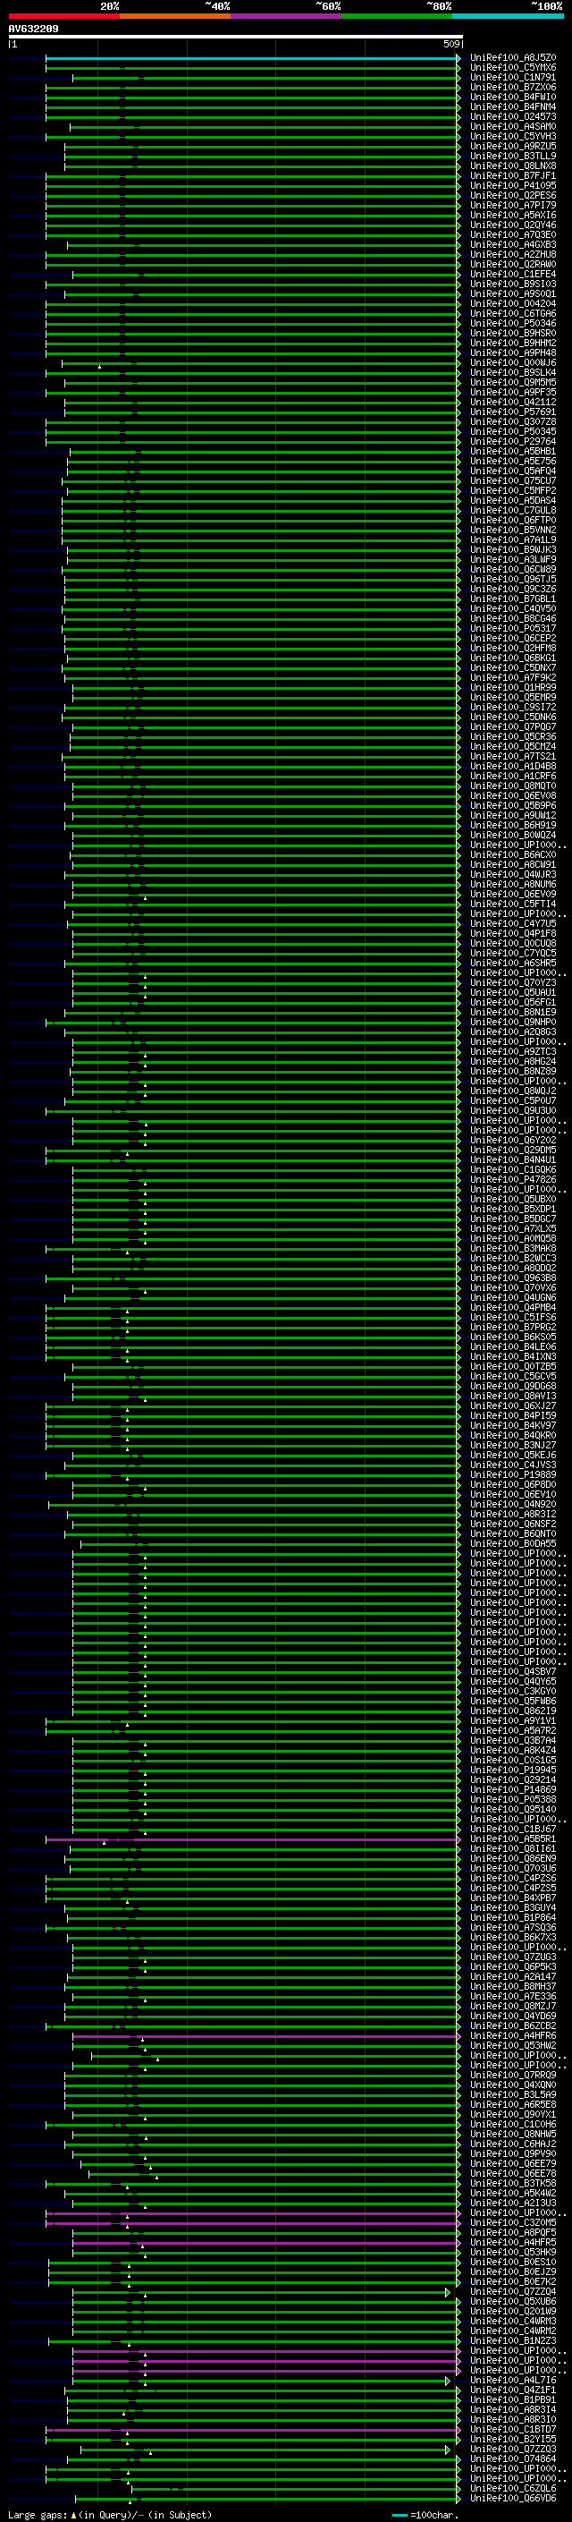
Task: Select label UniRef100_Q5EMR9
Action: click(x=513, y=697)
